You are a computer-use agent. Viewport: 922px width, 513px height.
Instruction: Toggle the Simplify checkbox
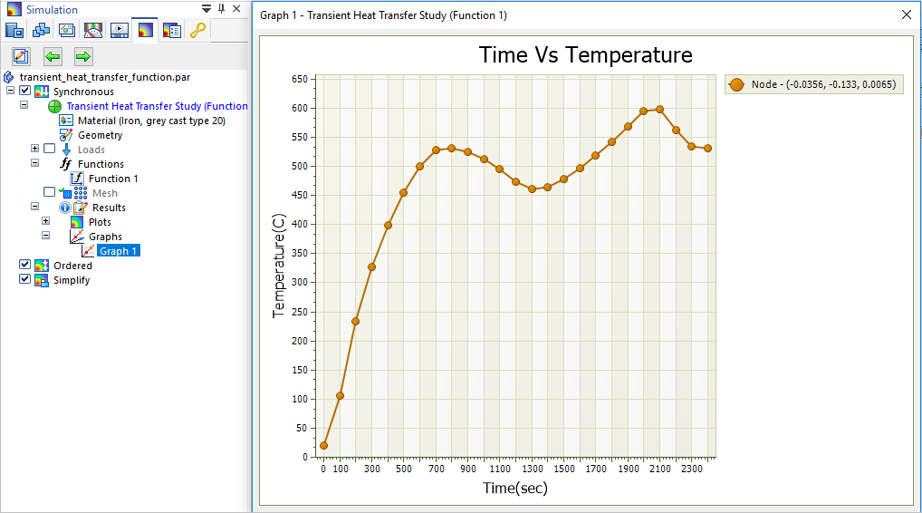tap(25, 280)
